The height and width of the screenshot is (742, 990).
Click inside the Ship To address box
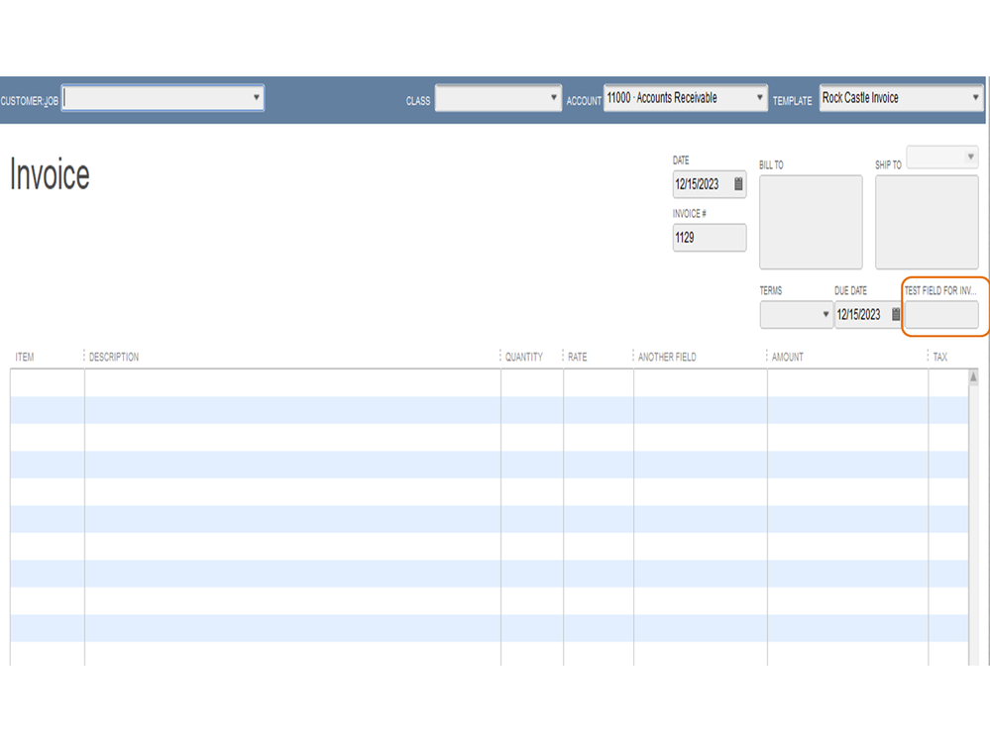tap(927, 222)
